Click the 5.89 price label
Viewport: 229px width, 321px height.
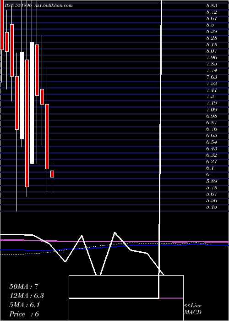(212, 181)
